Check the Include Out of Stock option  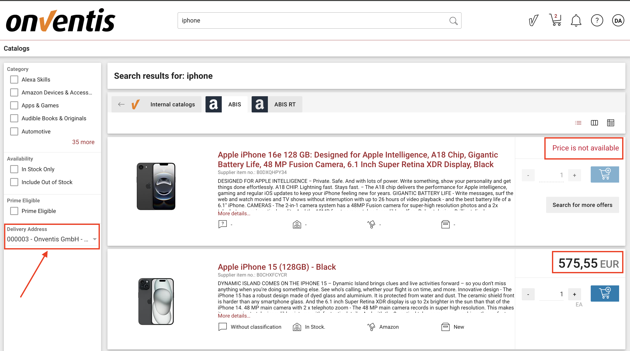click(14, 182)
